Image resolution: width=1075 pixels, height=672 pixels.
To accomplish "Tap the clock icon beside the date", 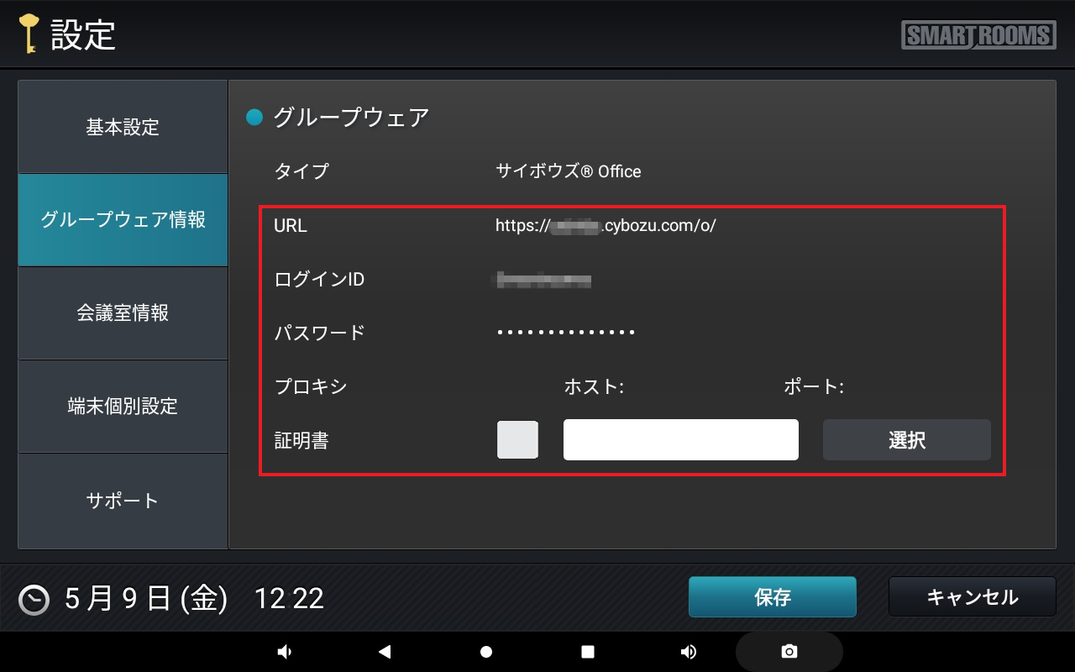I will (34, 599).
